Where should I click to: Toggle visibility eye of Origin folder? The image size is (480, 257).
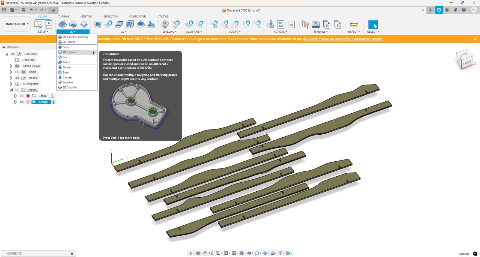(x=17, y=72)
